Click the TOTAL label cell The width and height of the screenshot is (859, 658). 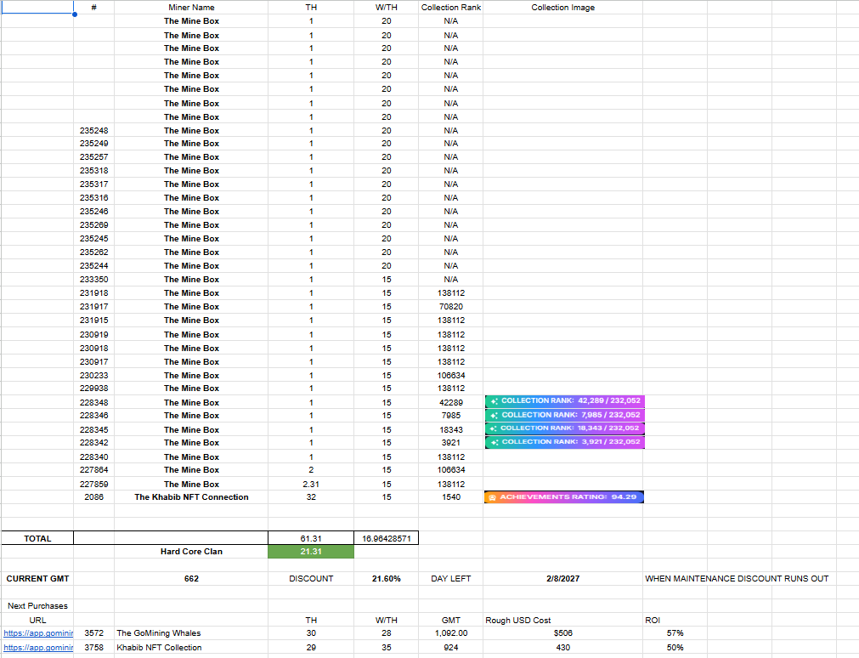tap(37, 538)
